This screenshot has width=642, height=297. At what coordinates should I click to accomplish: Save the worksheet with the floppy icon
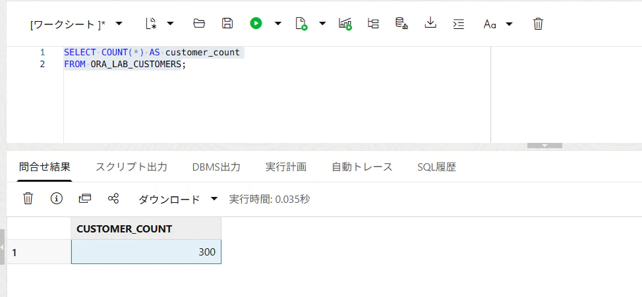pyautogui.click(x=227, y=23)
